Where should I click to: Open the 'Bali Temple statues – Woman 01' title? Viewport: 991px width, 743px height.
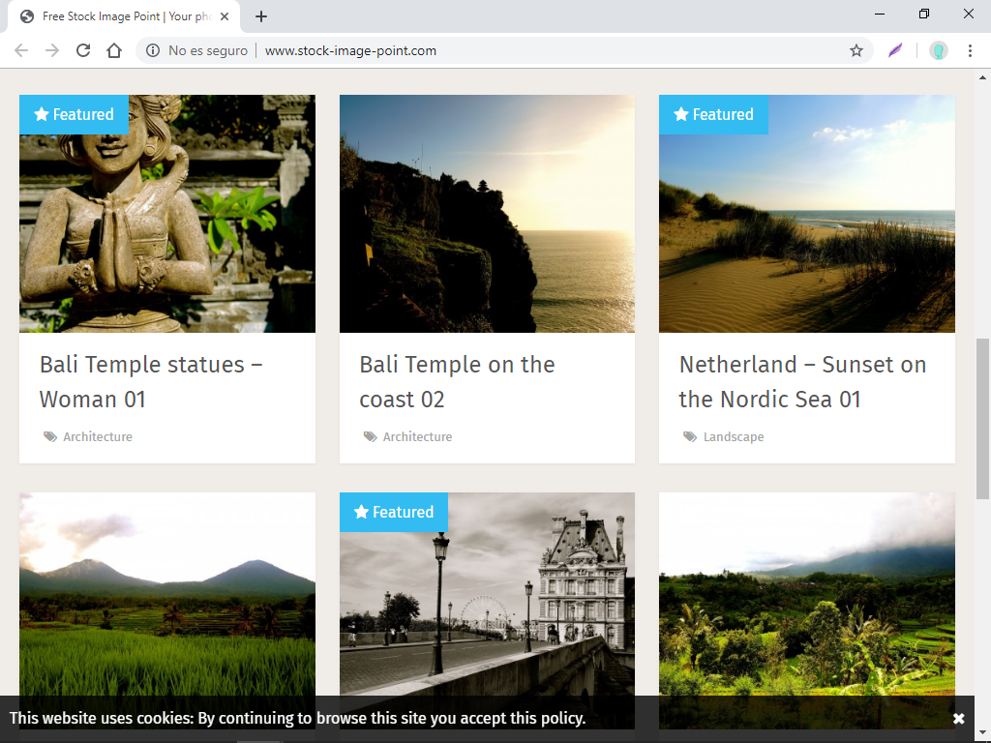point(151,381)
